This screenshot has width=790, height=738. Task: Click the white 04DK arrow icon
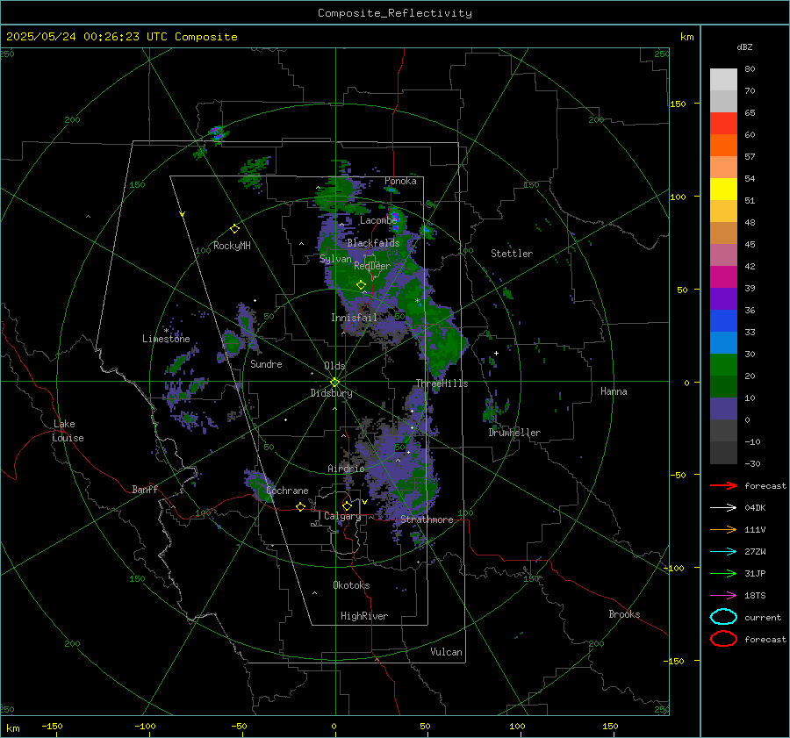pyautogui.click(x=723, y=507)
